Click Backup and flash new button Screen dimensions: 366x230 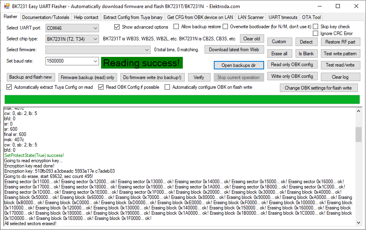[31, 77]
